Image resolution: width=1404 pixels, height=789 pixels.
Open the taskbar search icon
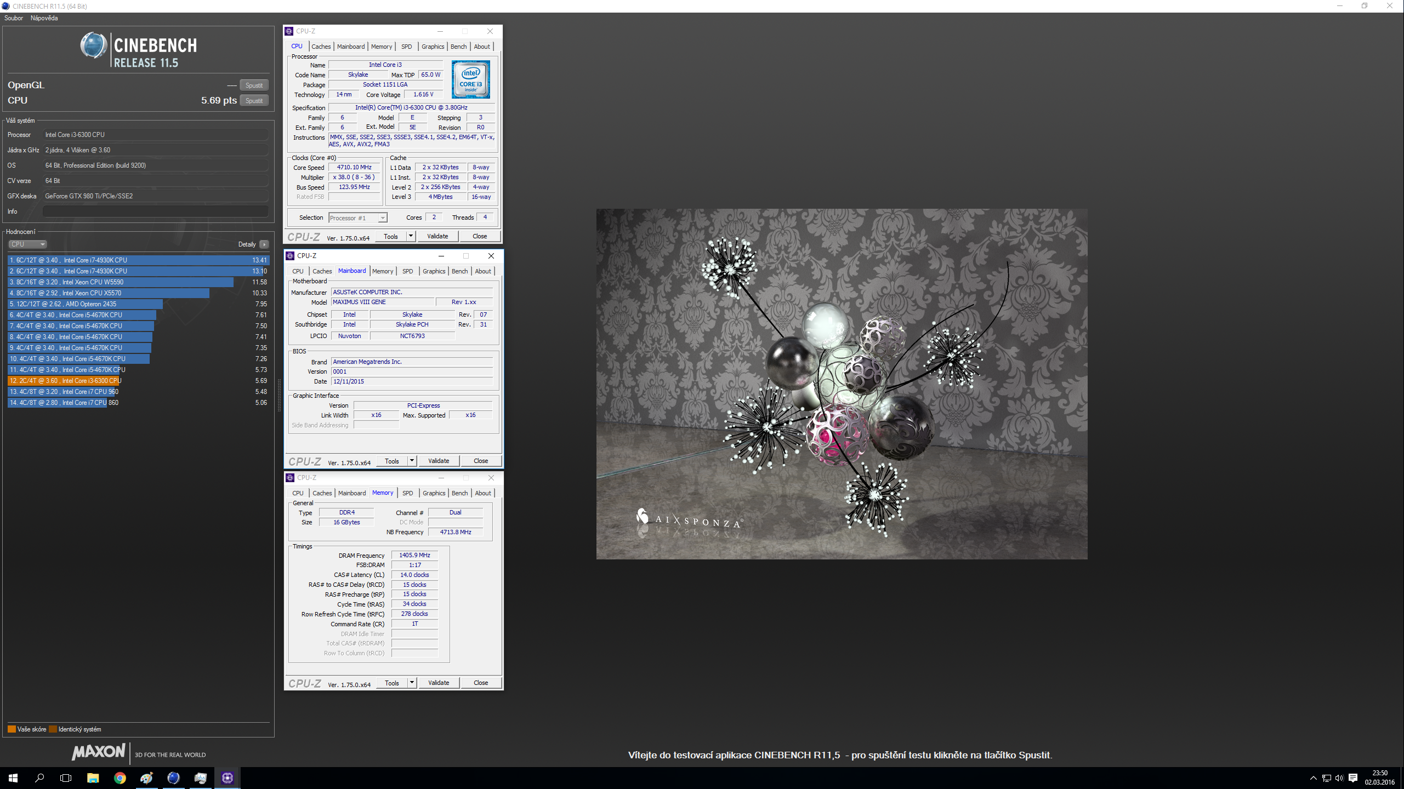tap(39, 777)
